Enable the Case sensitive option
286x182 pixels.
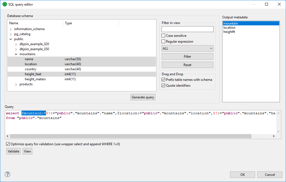point(164,36)
